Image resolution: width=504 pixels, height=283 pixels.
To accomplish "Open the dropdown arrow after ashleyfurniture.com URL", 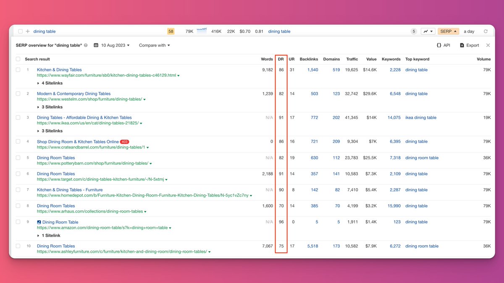I will coord(209,252).
